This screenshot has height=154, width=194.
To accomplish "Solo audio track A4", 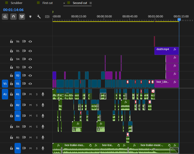I will pyautogui.click(x=37, y=127).
